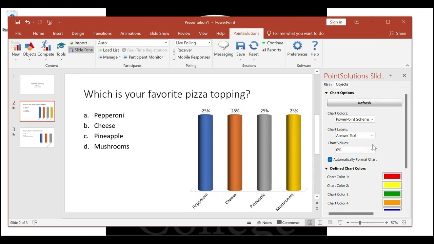Click the zoom slider handle
Screen dimensions: 434x244
coord(360,223)
